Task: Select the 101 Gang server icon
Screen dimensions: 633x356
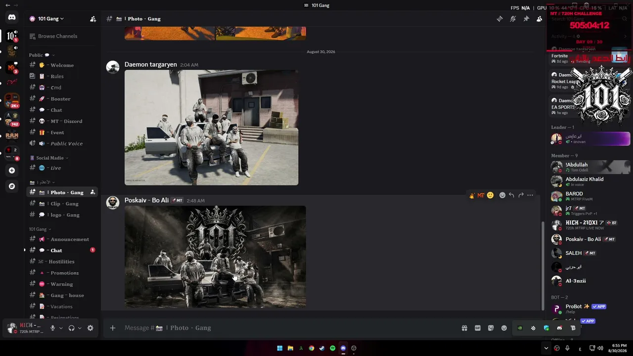Action: pos(12,36)
